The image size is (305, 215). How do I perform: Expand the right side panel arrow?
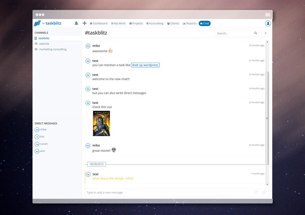pyautogui.click(x=265, y=33)
